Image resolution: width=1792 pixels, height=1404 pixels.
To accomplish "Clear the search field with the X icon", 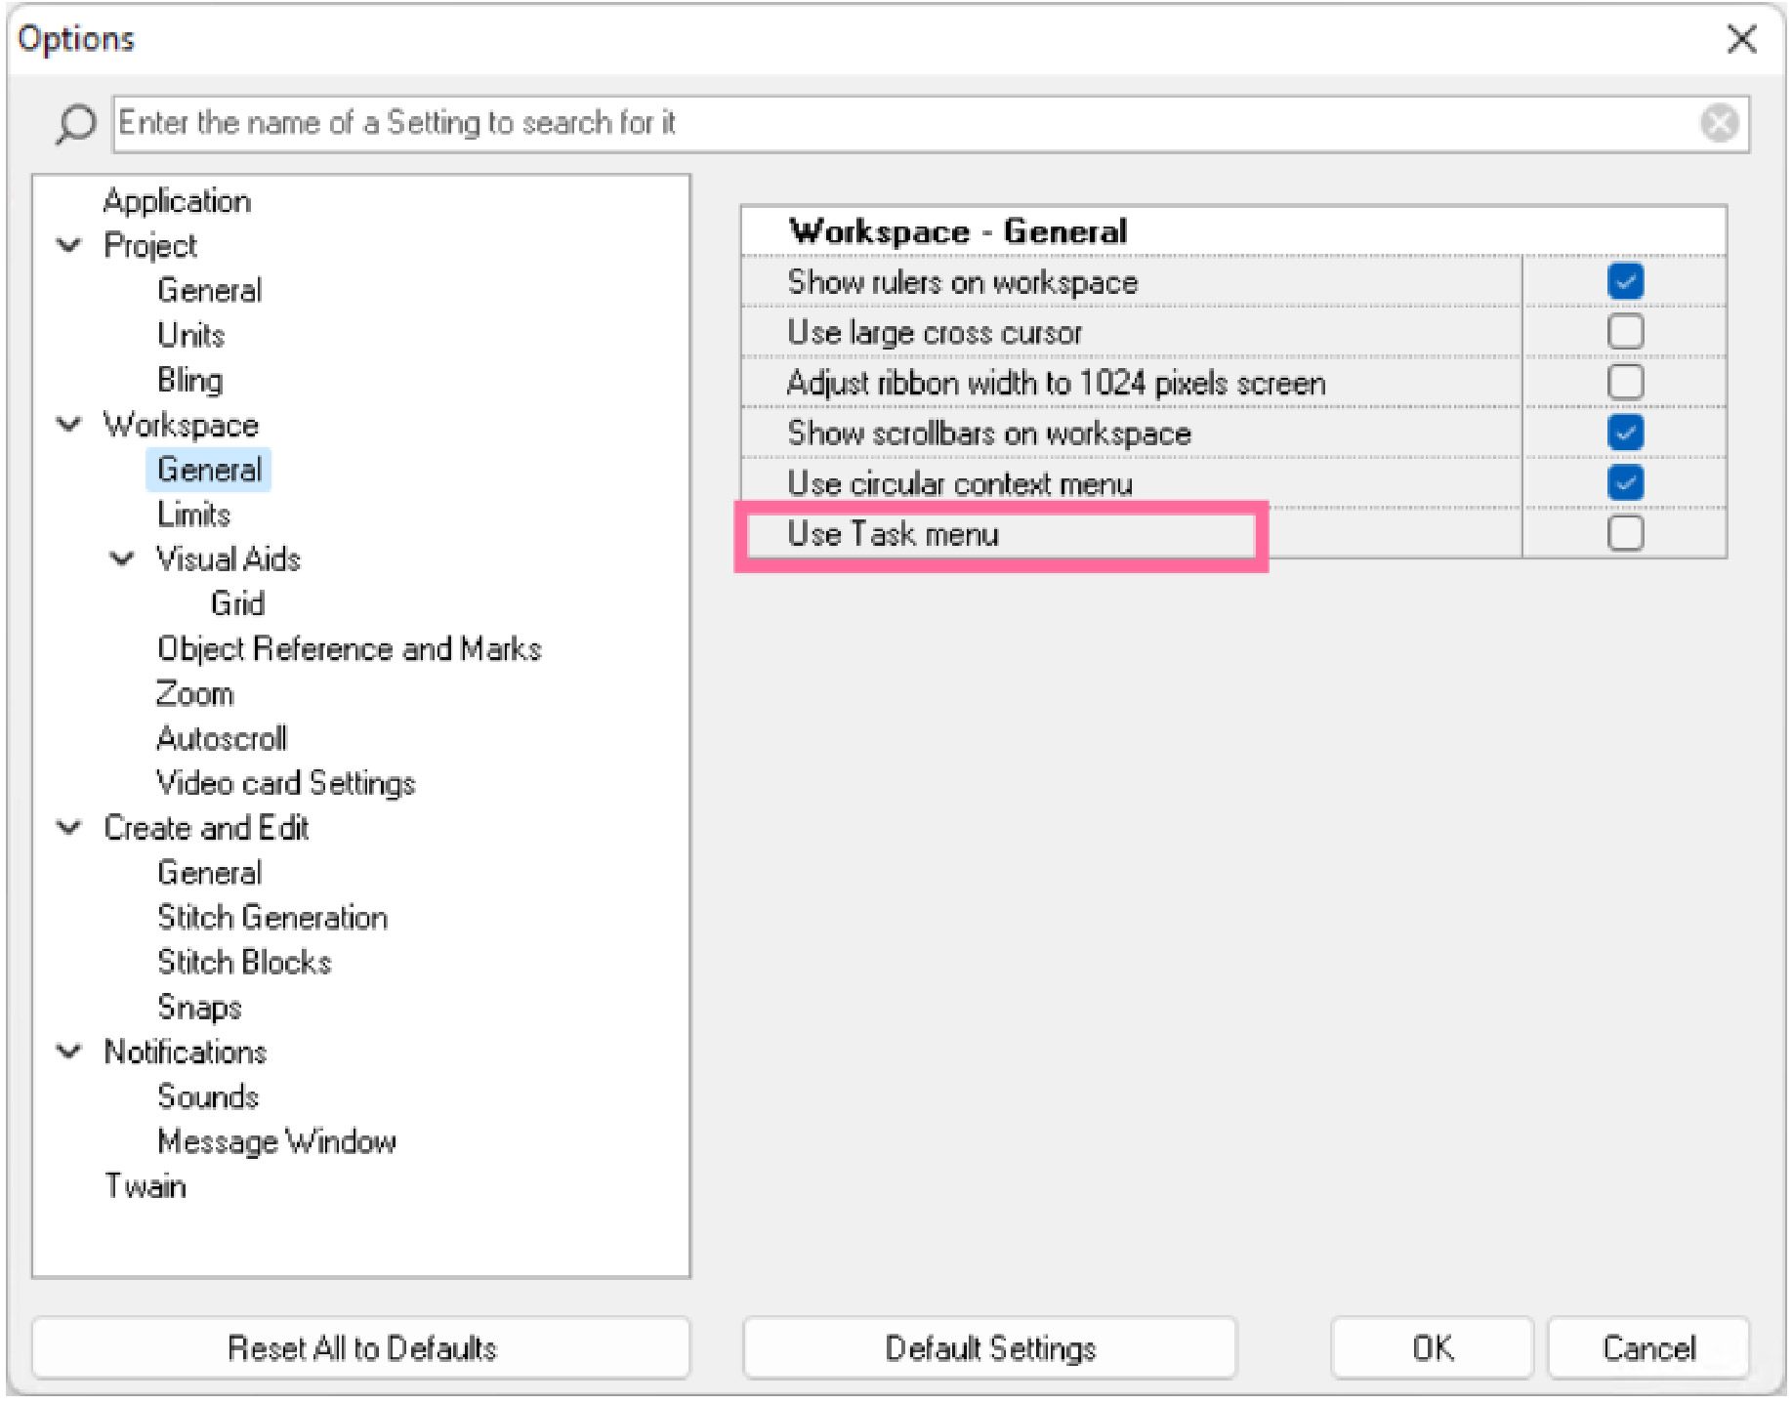I will click(x=1719, y=124).
